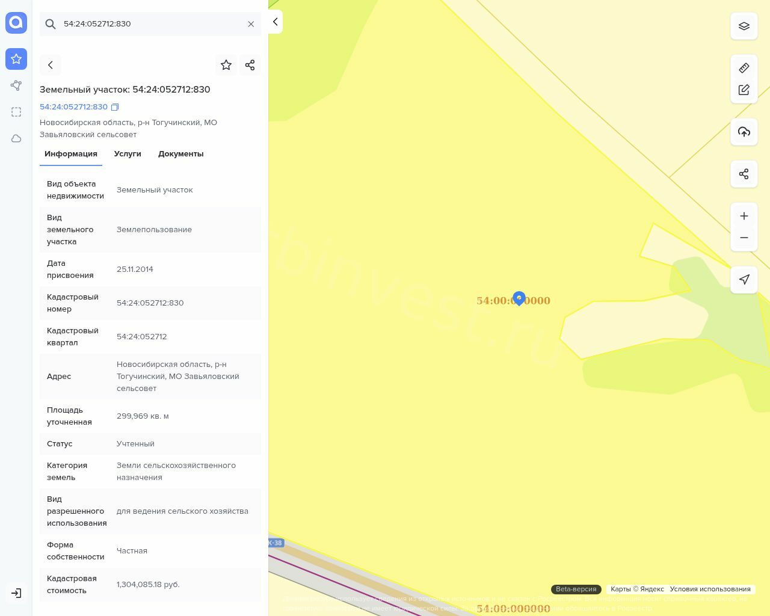Copy cadastral number 54:24:052712:830
This screenshot has height=616, width=770.
tap(115, 107)
